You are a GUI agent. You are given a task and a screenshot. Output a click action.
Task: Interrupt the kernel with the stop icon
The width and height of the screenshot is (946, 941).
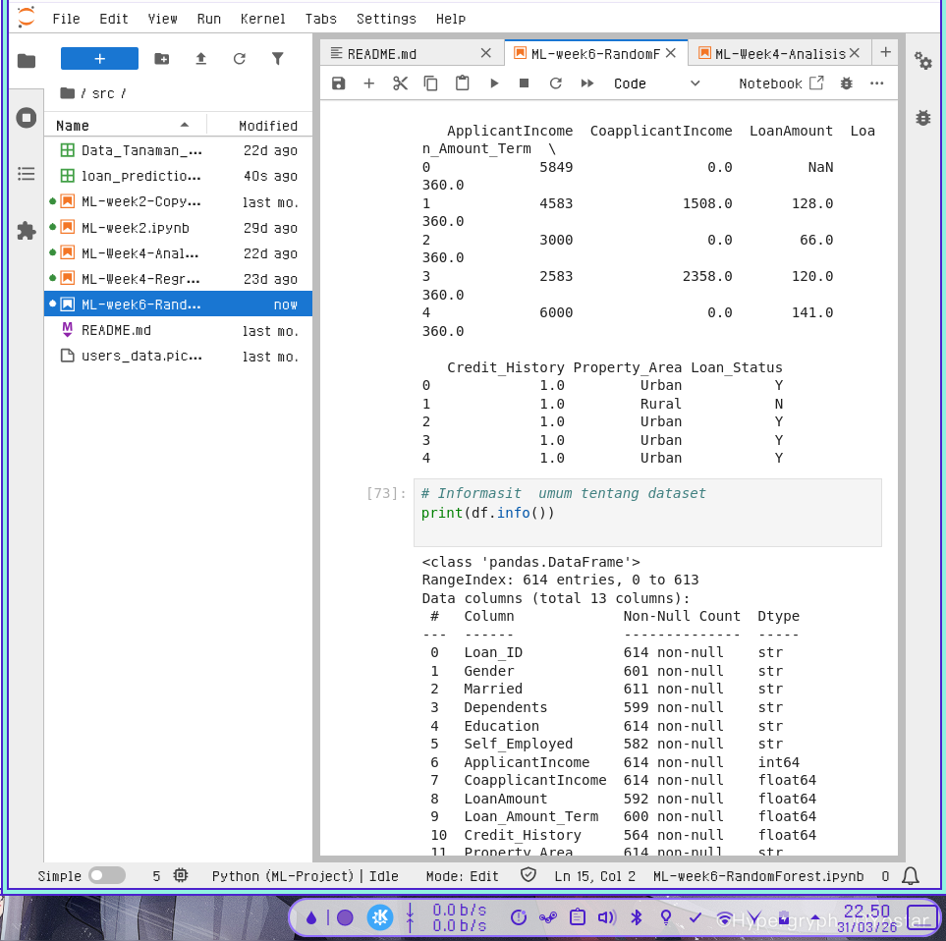(x=525, y=83)
